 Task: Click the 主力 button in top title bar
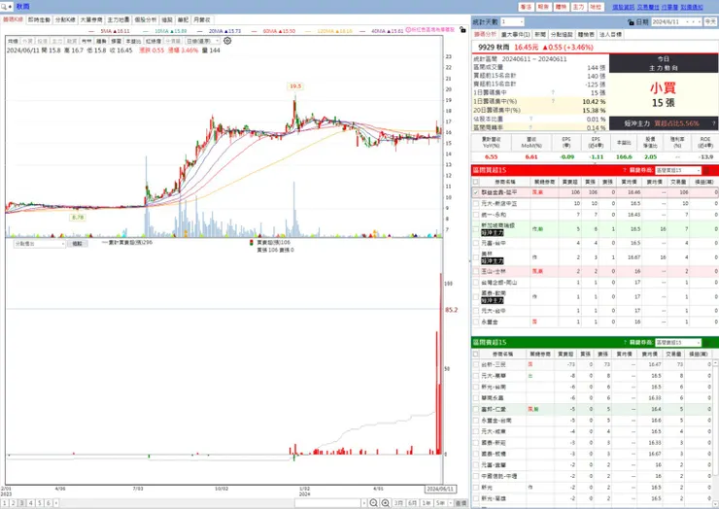tap(578, 7)
